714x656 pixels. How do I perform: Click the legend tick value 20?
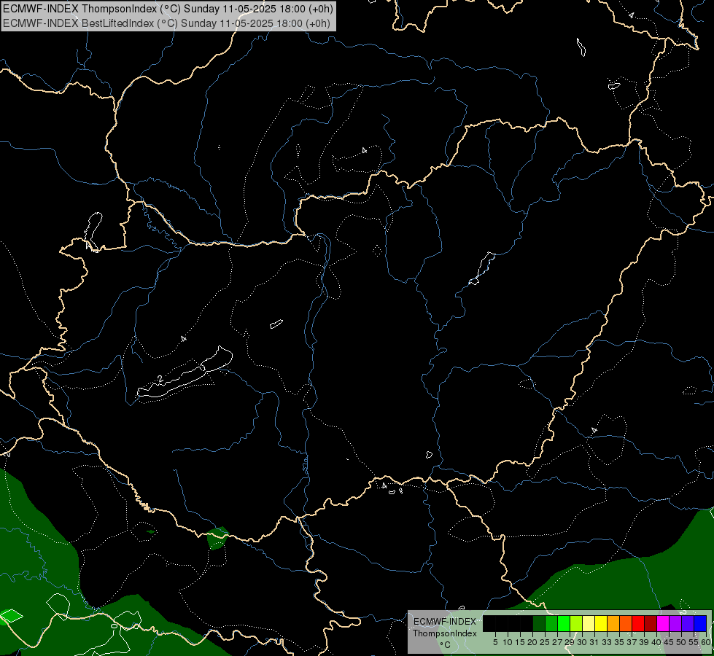pos(532,642)
